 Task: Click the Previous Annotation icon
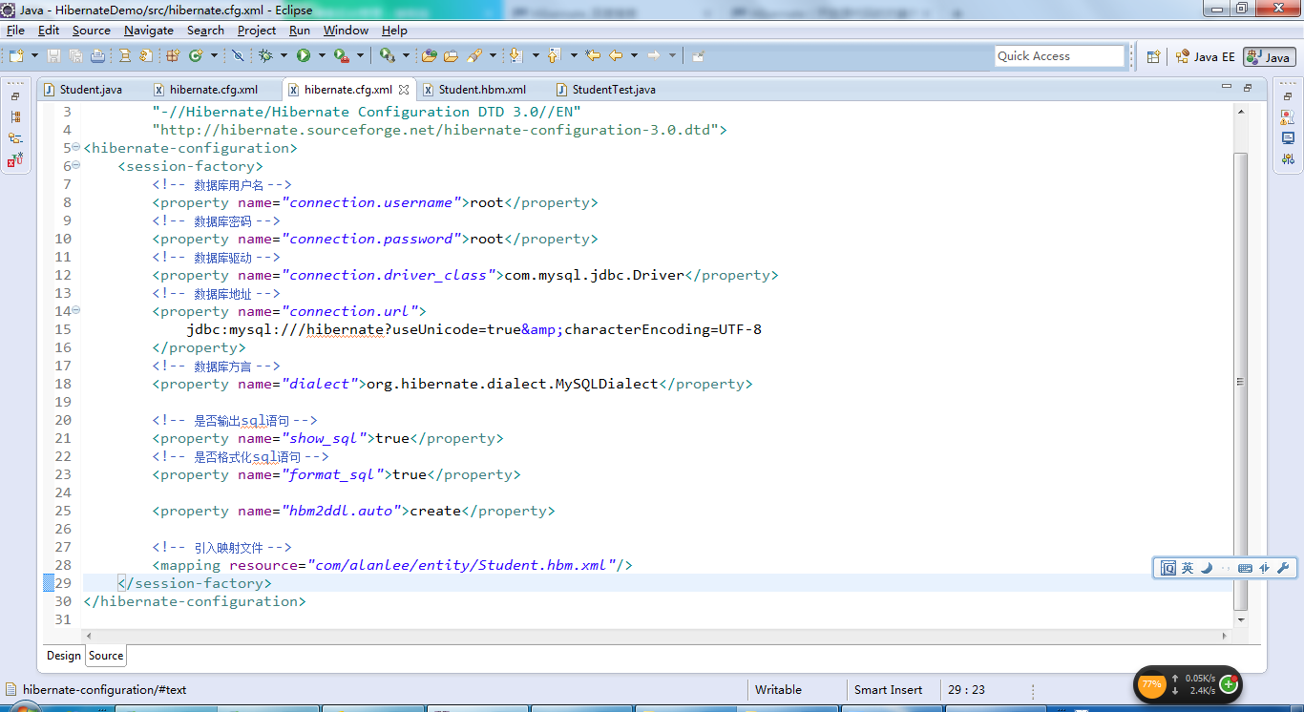tap(554, 56)
